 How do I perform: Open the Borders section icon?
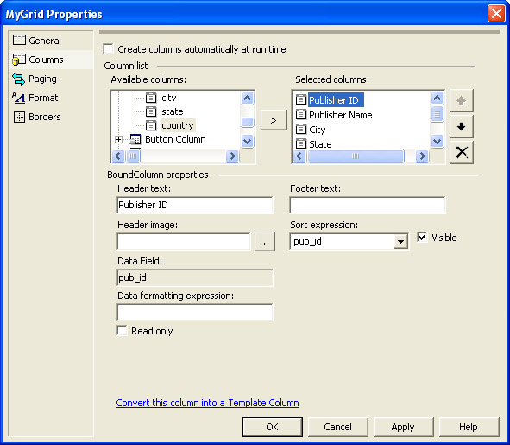(x=19, y=117)
